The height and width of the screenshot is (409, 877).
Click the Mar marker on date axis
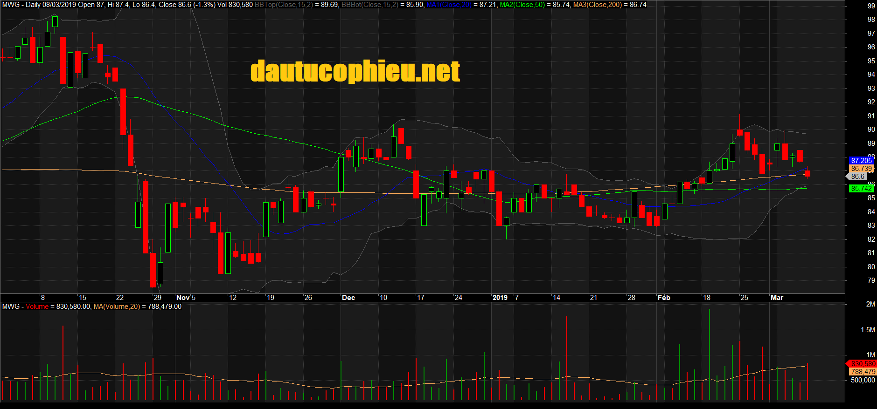click(777, 298)
